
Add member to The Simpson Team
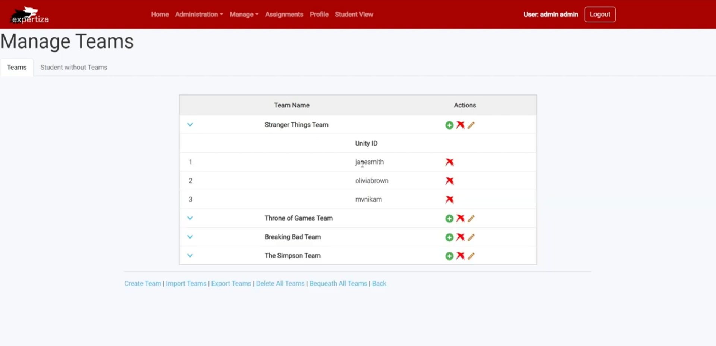point(449,256)
